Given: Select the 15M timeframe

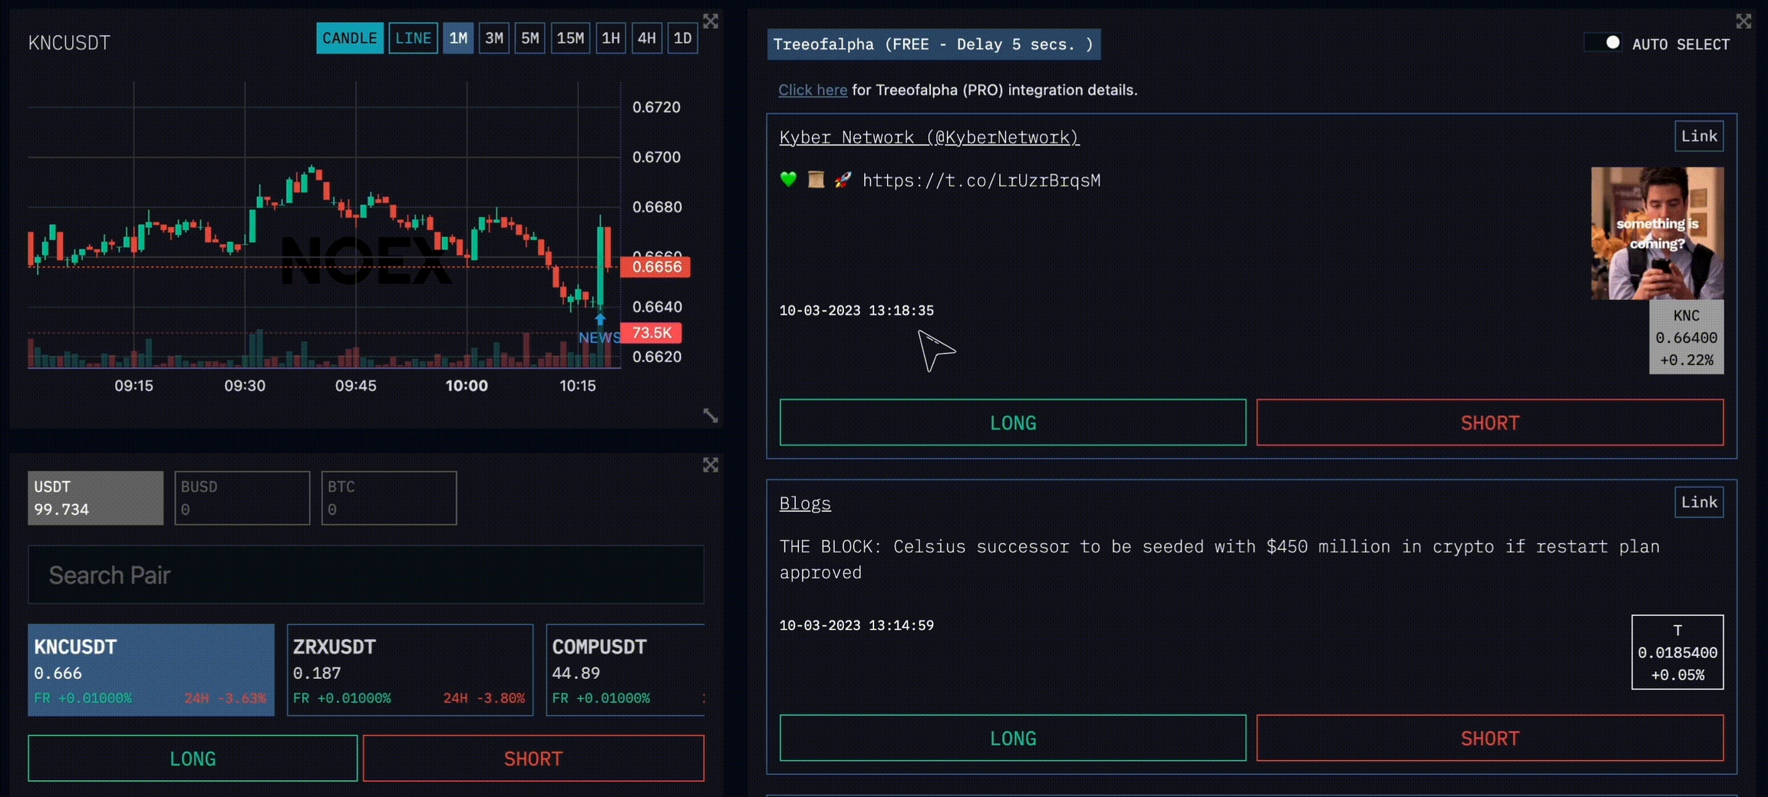Looking at the screenshot, I should 570,38.
